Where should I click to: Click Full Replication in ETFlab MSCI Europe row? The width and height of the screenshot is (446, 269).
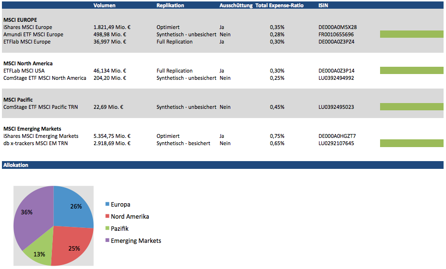175,42
